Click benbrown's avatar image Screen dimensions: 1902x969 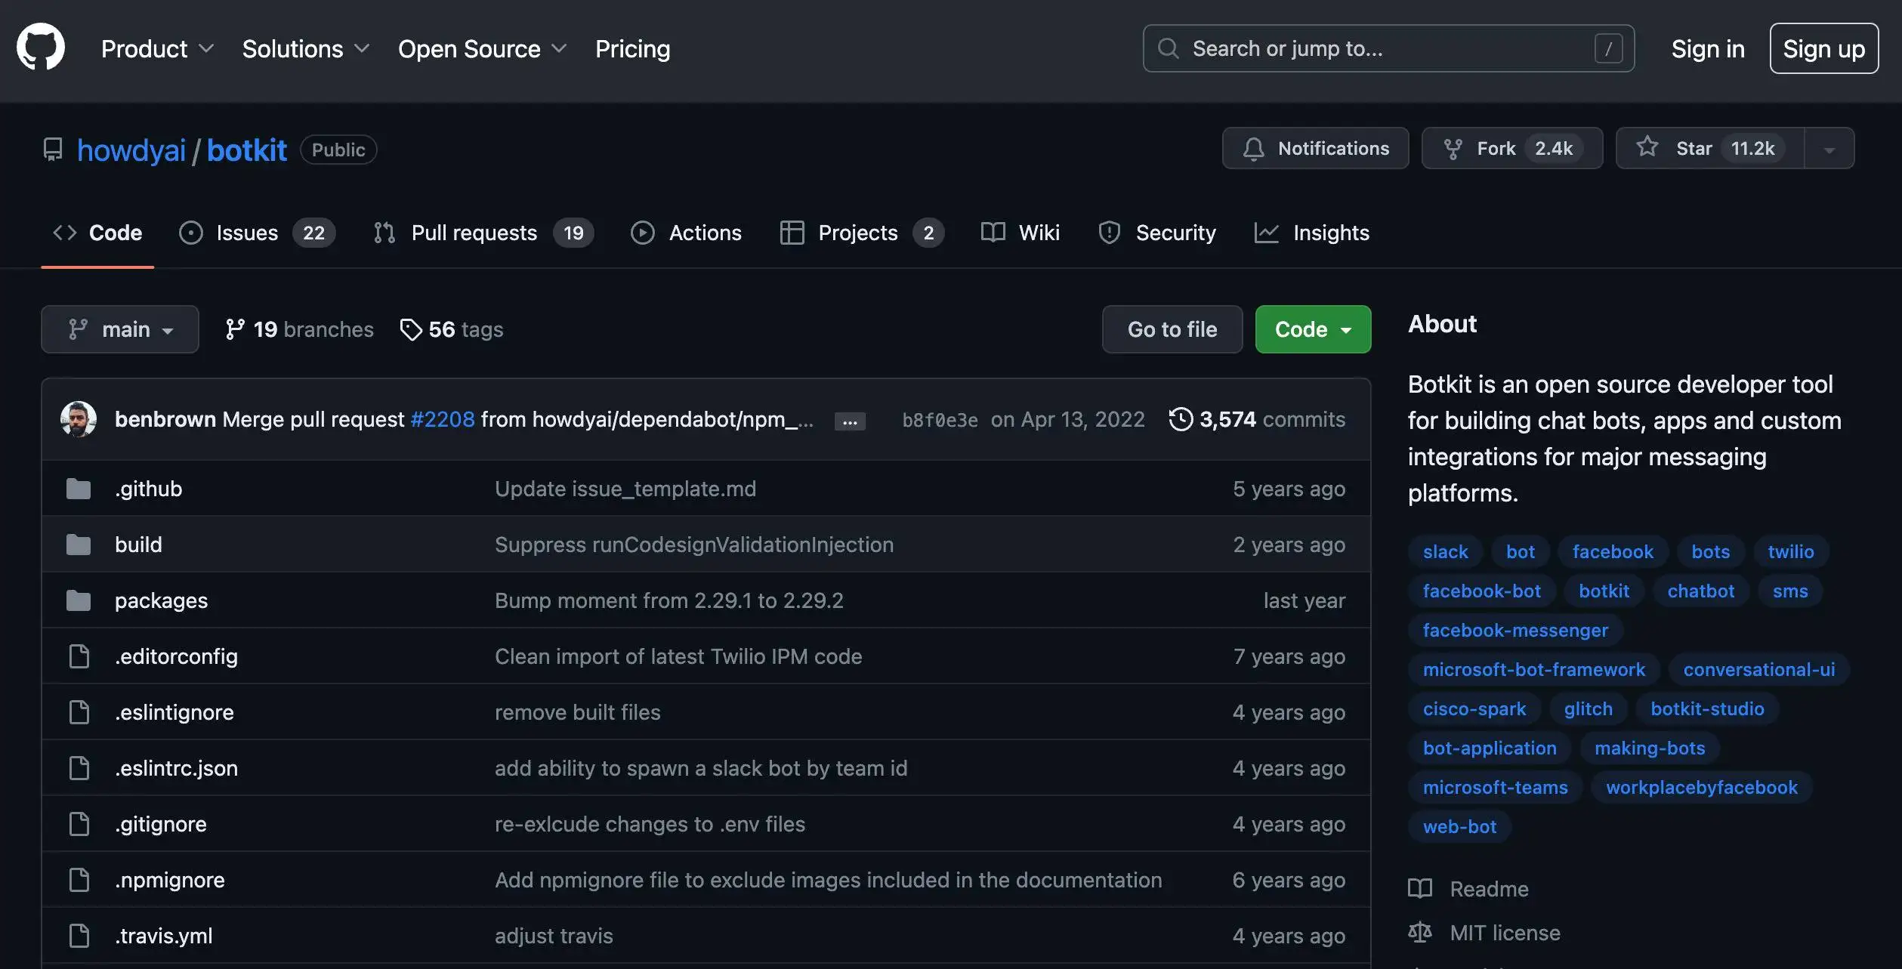[79, 419]
